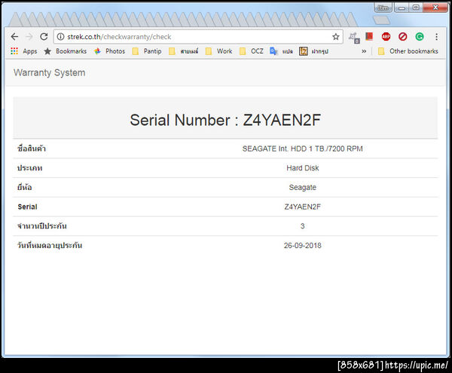Image resolution: width=452 pixels, height=373 pixels.
Task: Open the green Grammarly extension icon
Action: (420, 37)
